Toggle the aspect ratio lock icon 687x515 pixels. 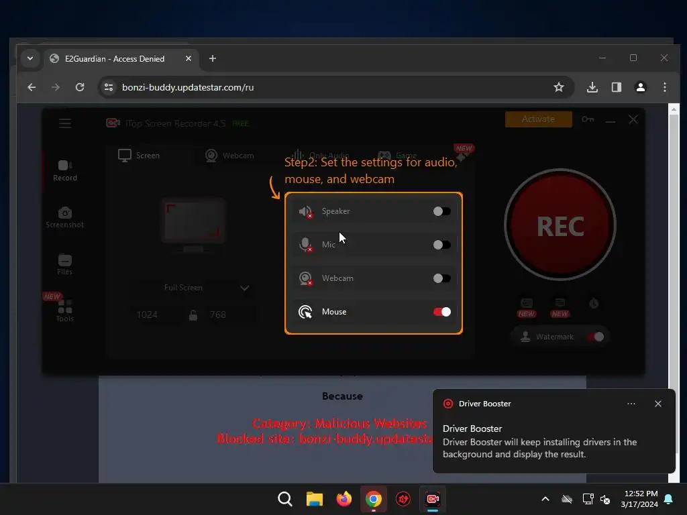[193, 315]
